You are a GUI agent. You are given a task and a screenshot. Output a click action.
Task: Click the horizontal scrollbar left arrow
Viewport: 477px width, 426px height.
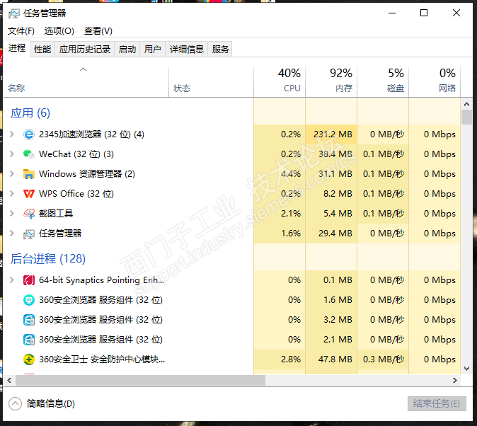(9, 381)
